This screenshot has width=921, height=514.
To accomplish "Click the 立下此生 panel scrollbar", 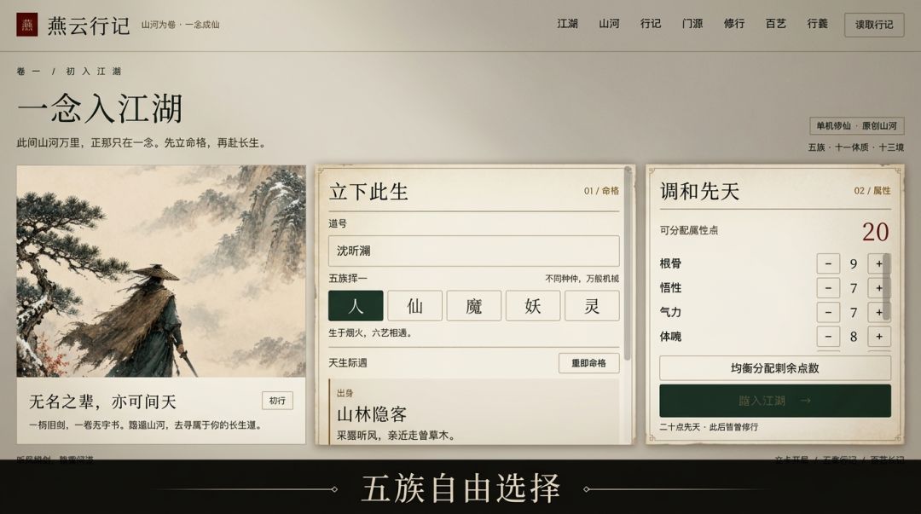I will [628, 264].
